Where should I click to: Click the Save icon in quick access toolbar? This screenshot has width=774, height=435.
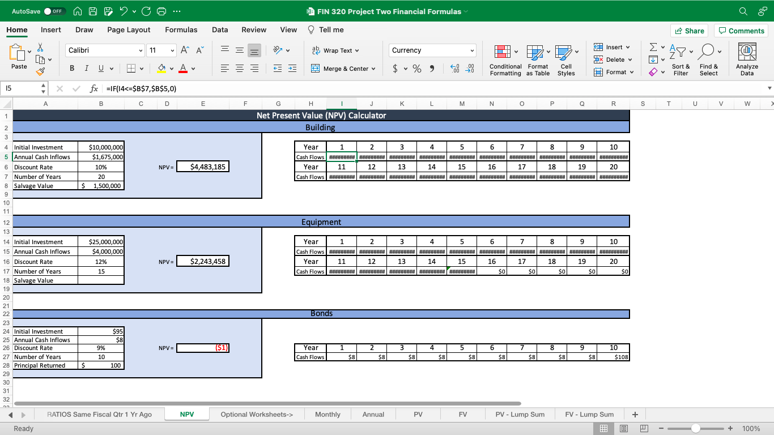pos(92,11)
